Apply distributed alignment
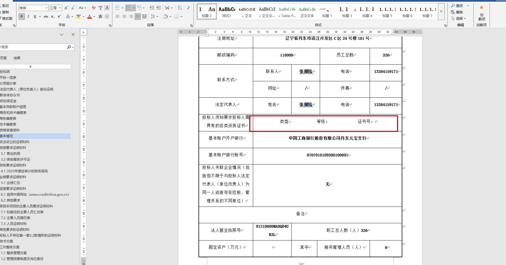506x265 pixels. pyautogui.click(x=144, y=17)
